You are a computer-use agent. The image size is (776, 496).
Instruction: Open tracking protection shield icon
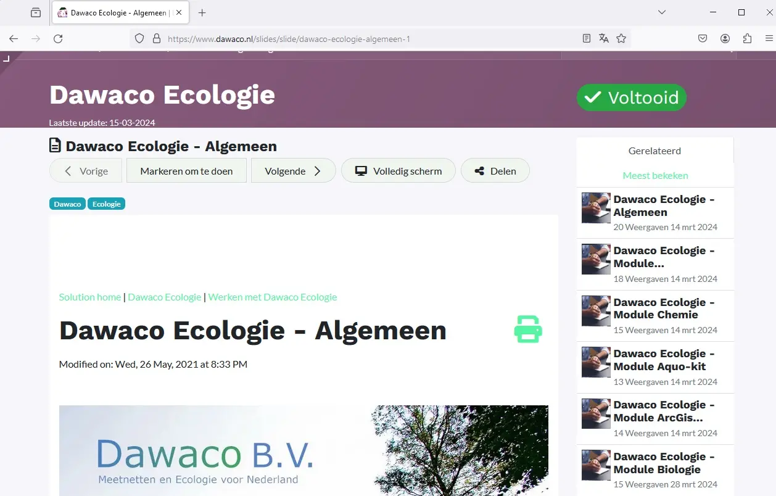[139, 39]
